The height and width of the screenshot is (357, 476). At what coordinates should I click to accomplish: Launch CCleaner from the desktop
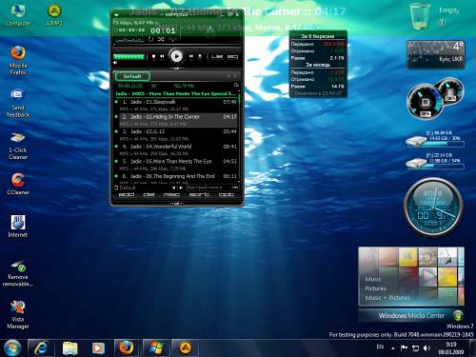point(18,184)
